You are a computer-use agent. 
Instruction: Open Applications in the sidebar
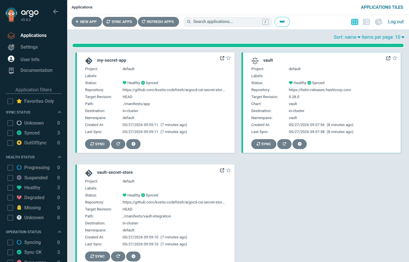34,36
